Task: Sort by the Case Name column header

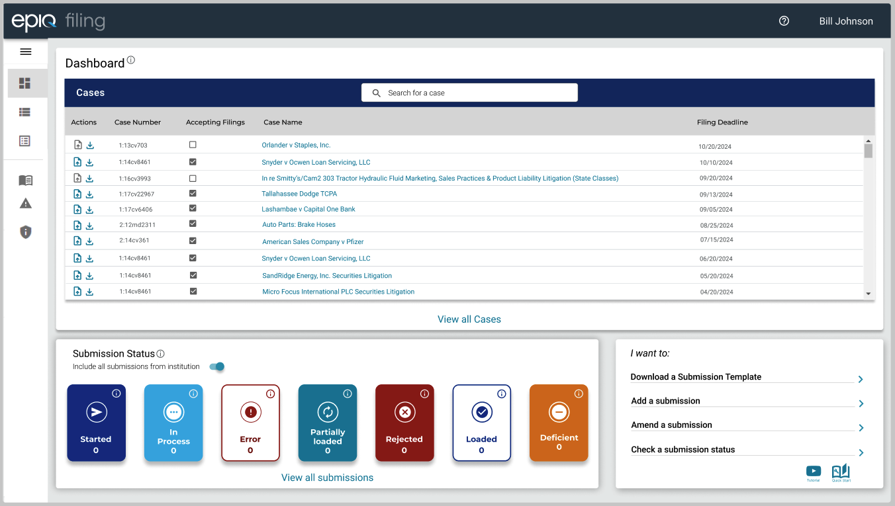Action: point(283,122)
